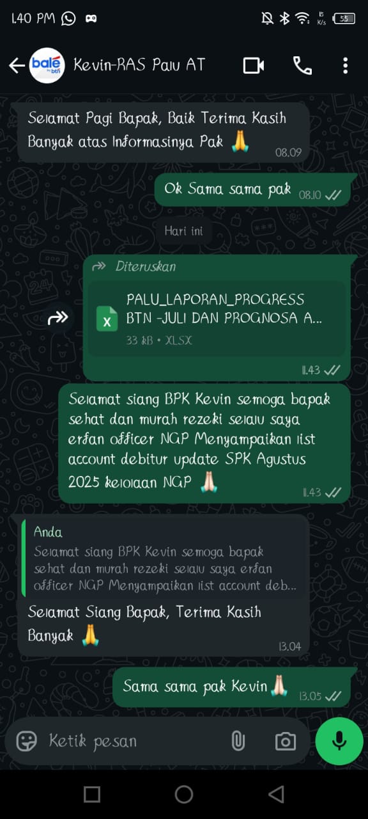Select the Sama sama pak Kevin message
The image size is (368, 819).
(x=232, y=687)
